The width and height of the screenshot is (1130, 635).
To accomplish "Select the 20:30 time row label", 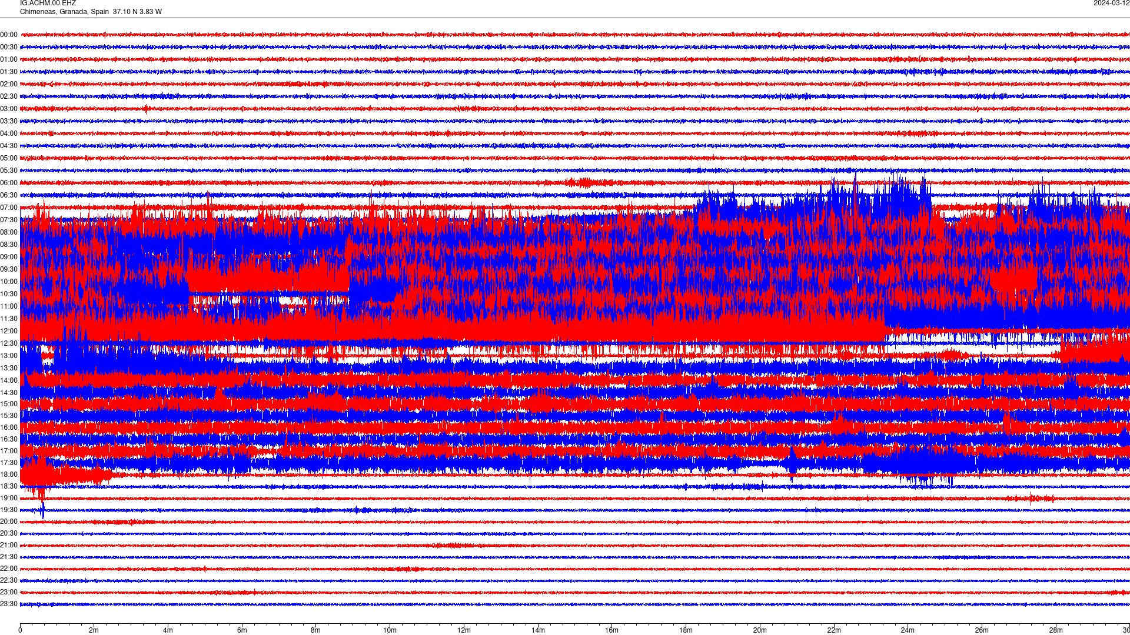I will pyautogui.click(x=9, y=533).
